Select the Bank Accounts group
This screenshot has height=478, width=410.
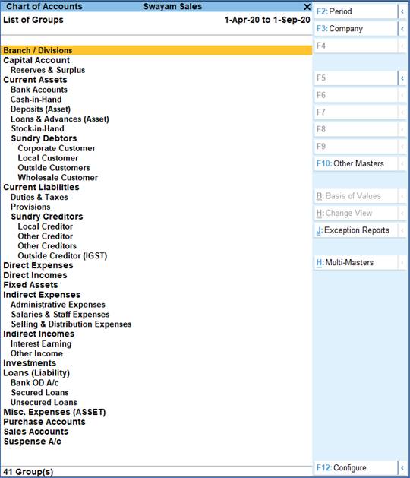click(39, 90)
